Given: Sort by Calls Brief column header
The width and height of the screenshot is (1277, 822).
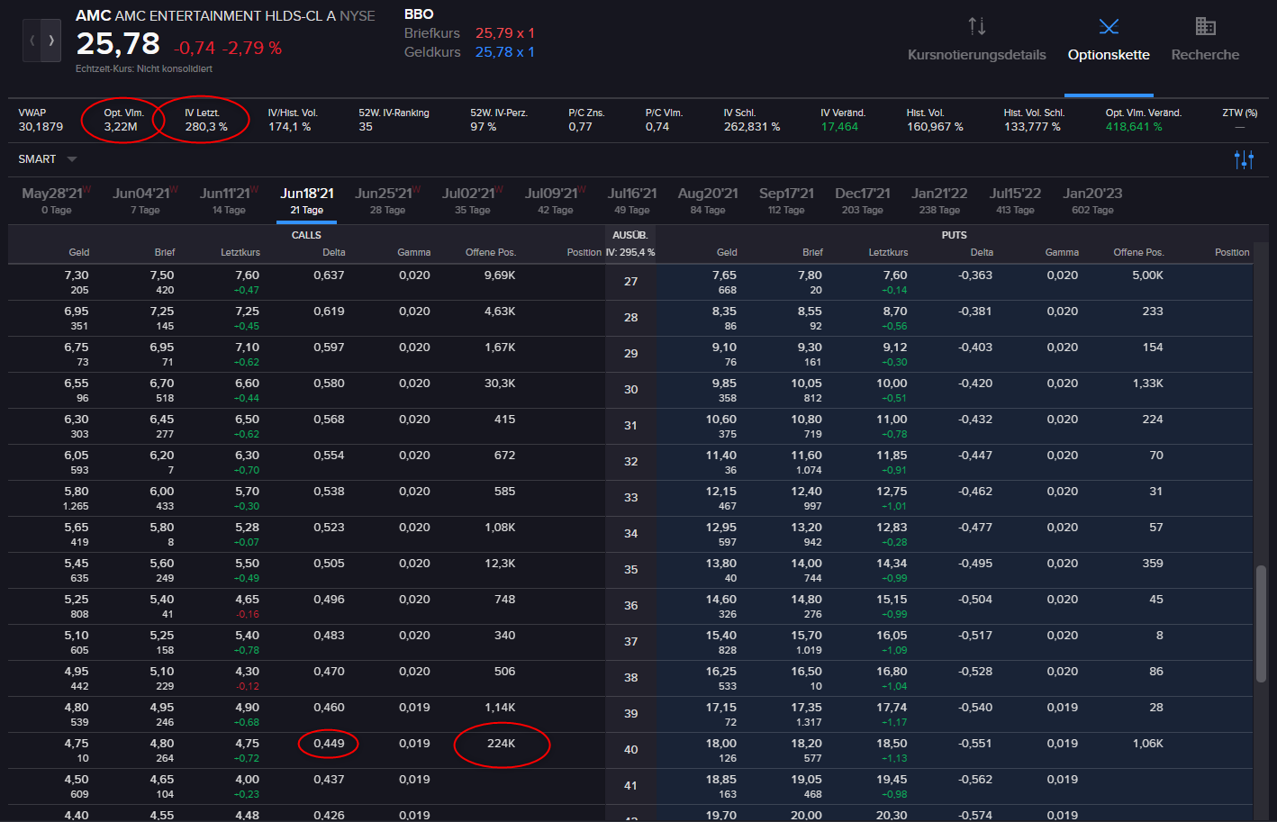Looking at the screenshot, I should pyautogui.click(x=164, y=252).
